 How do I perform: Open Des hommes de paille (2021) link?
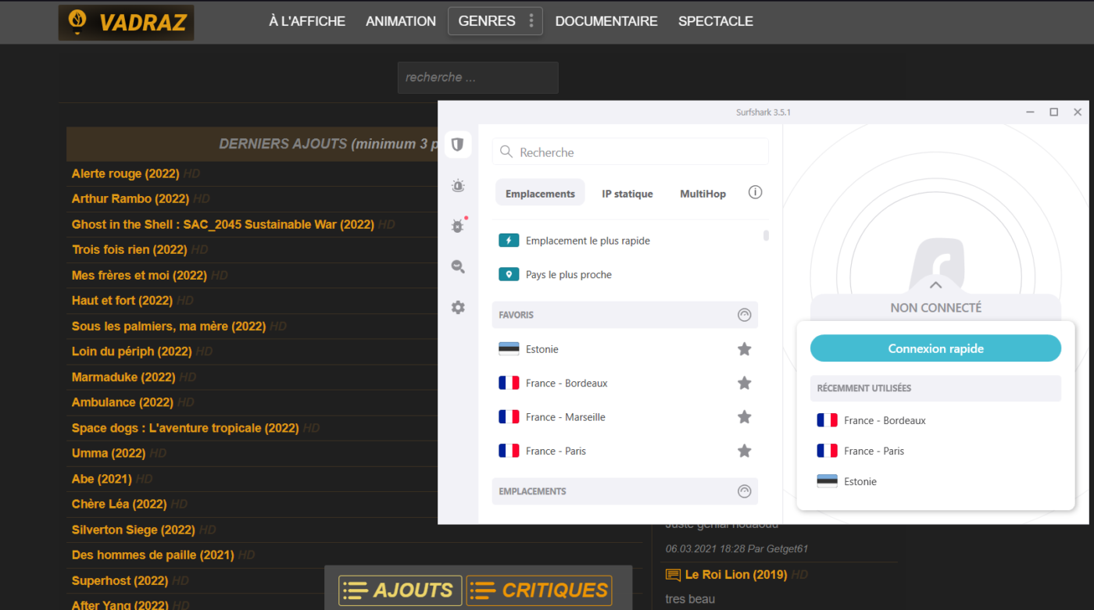(153, 555)
